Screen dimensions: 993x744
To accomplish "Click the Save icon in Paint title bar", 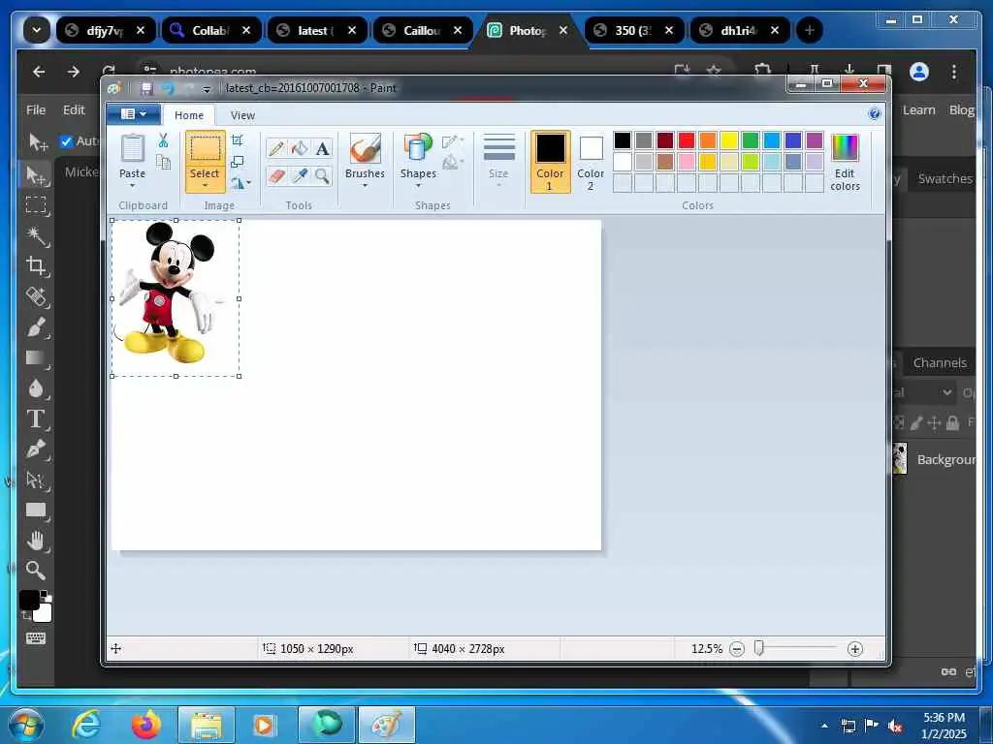I will click(x=146, y=88).
